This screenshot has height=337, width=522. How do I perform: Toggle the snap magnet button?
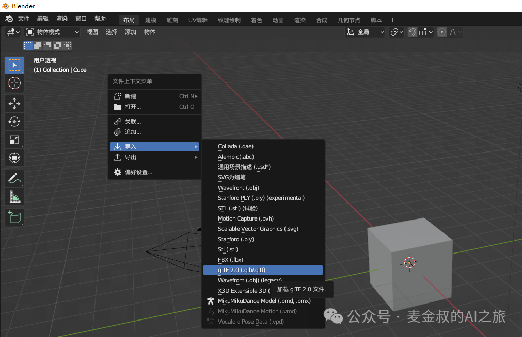point(413,32)
